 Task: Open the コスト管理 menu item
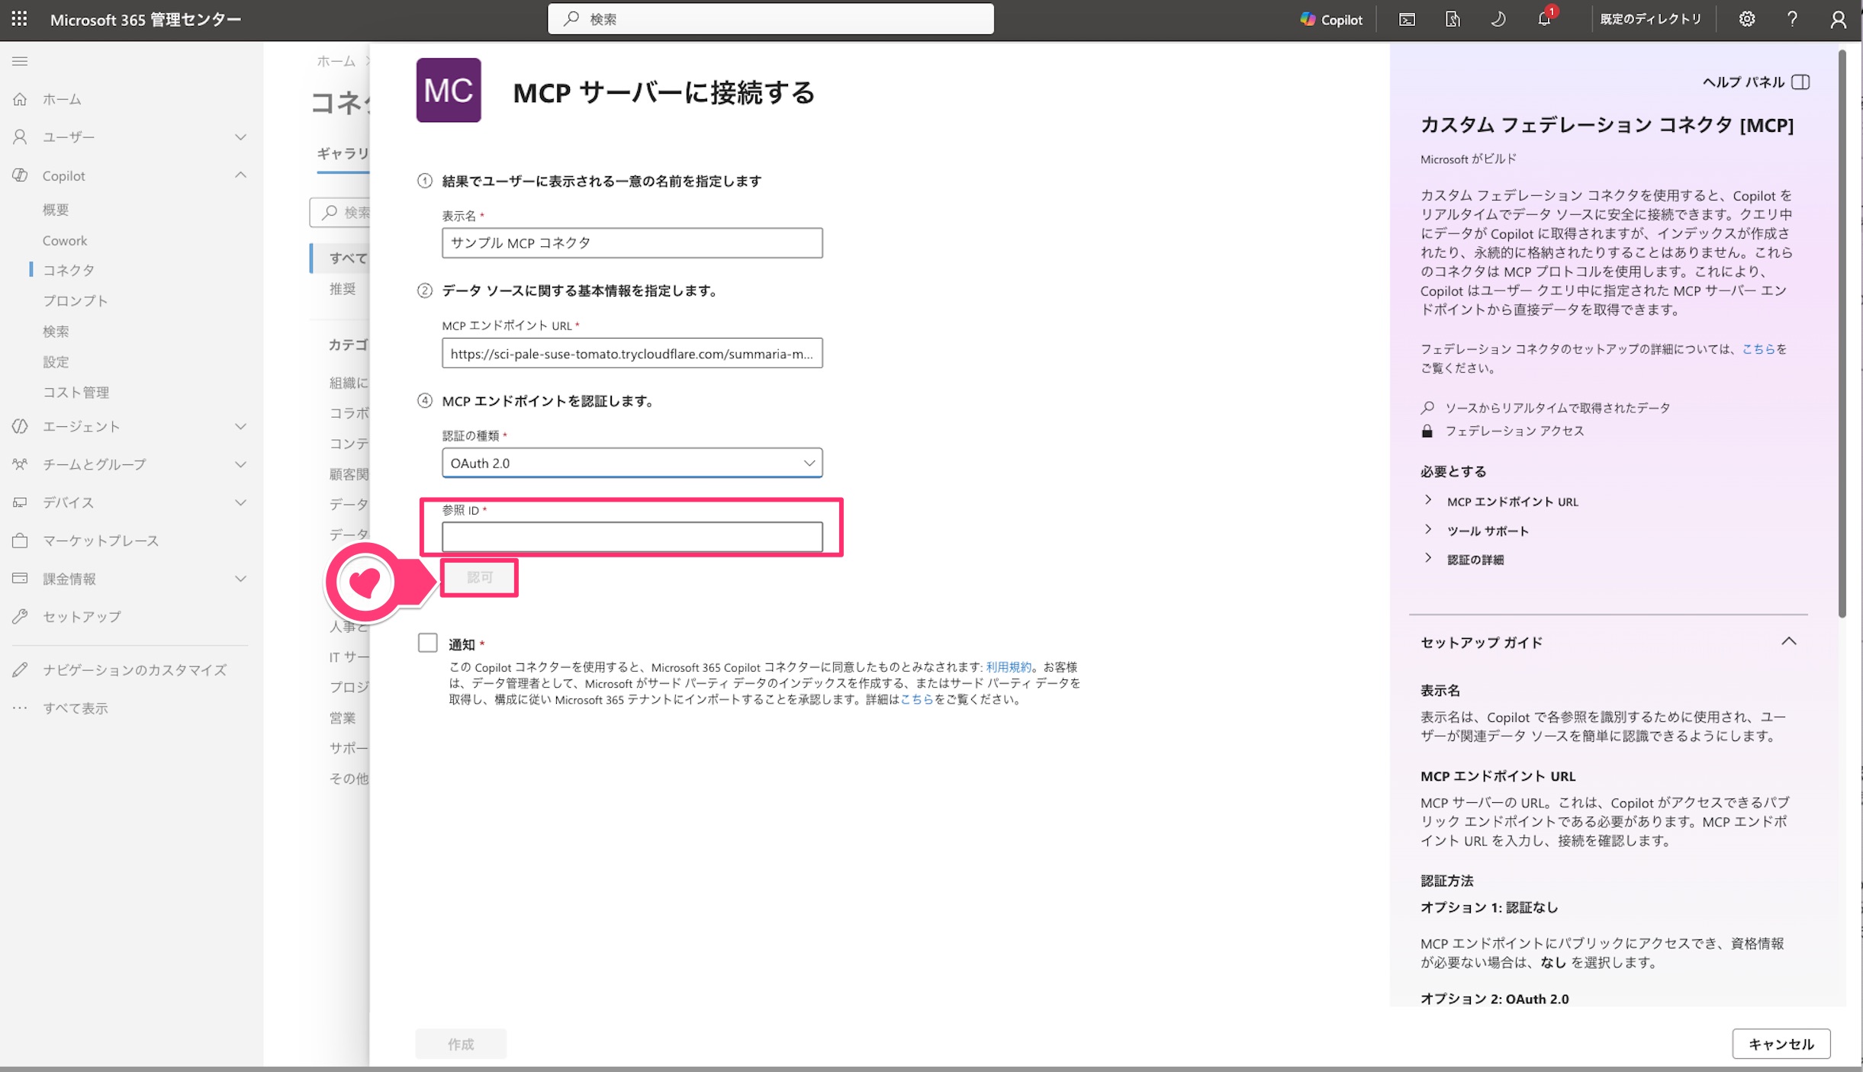[x=76, y=392]
